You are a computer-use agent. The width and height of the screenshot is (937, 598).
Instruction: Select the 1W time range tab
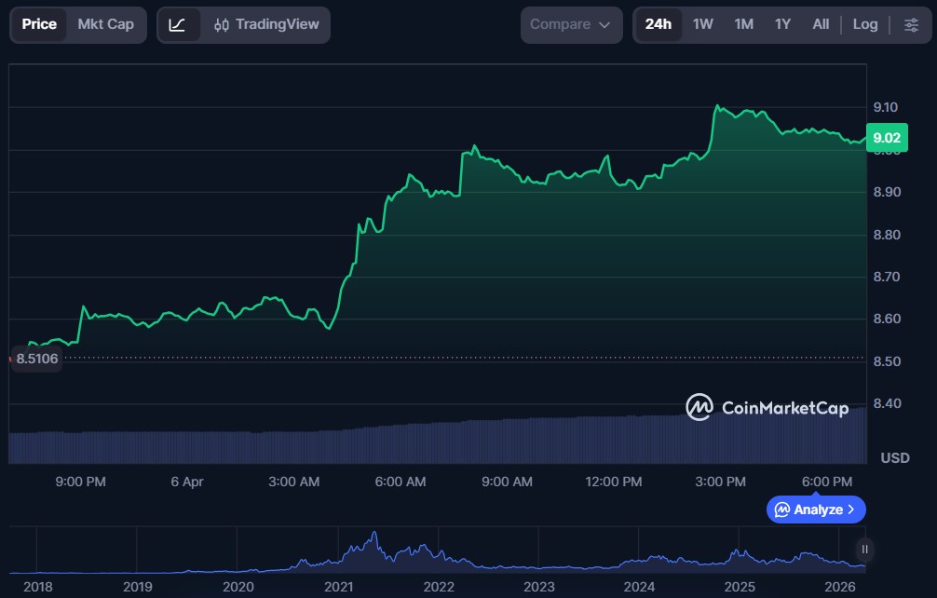pyautogui.click(x=703, y=24)
